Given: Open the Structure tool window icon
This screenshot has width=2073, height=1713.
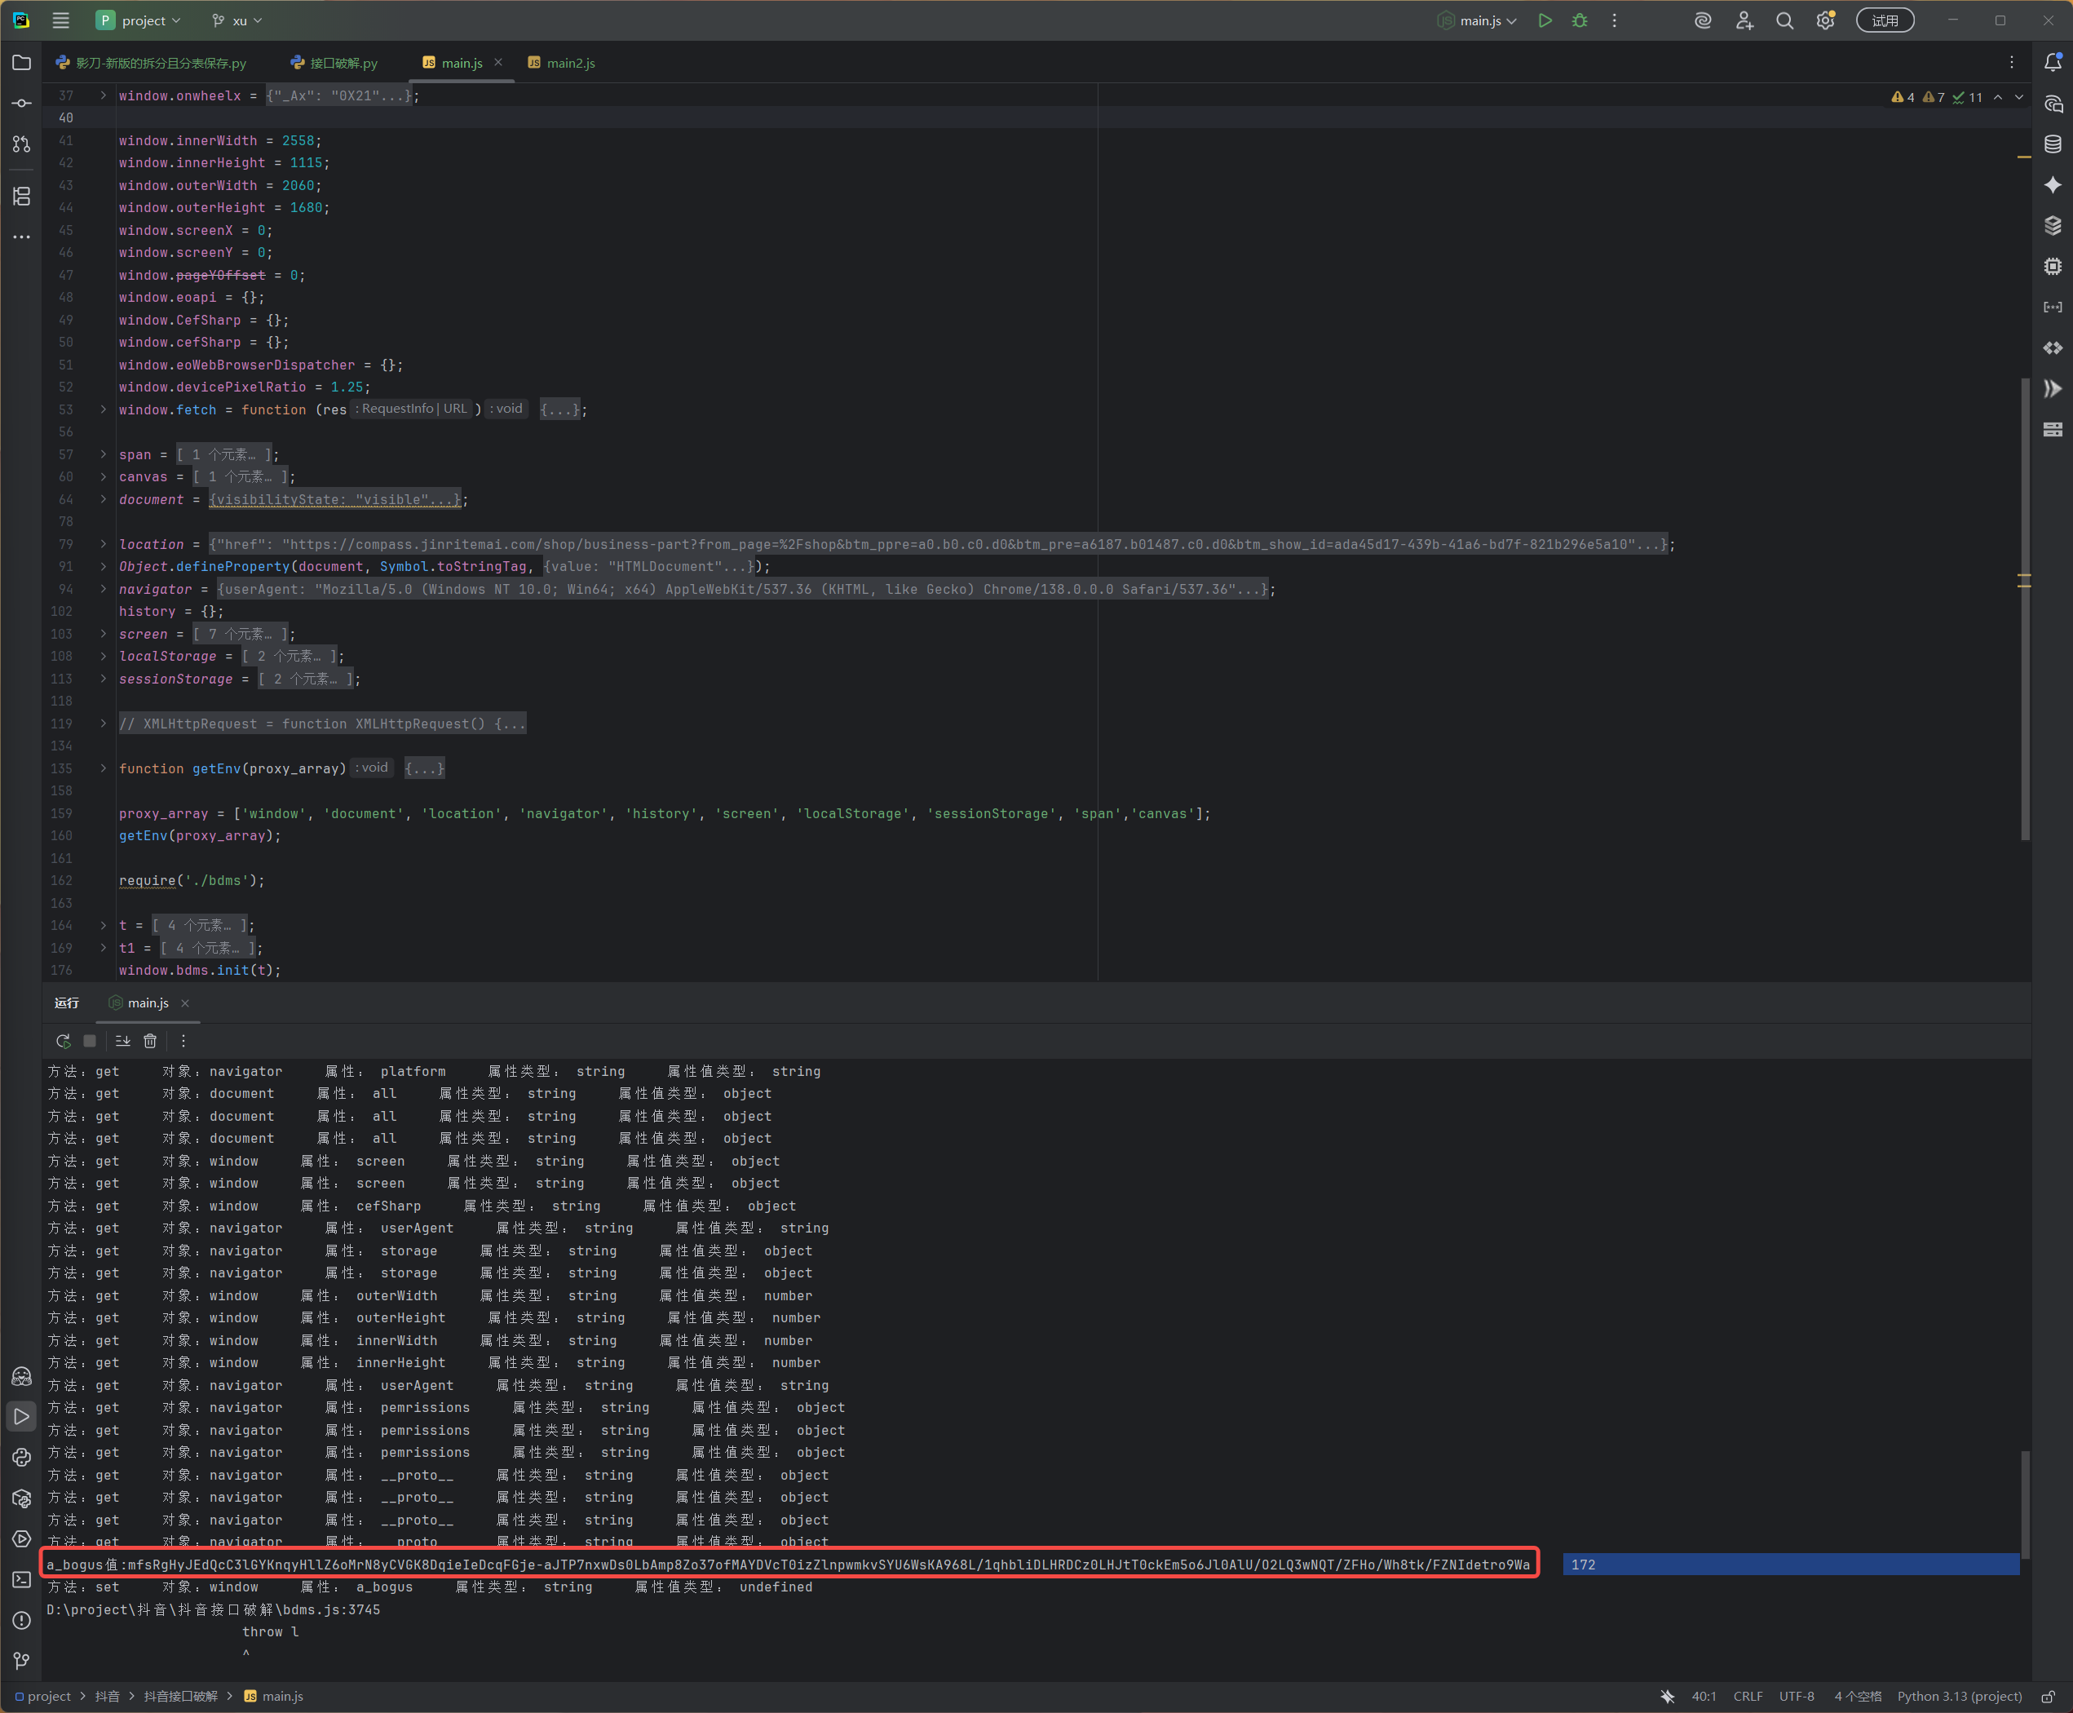Looking at the screenshot, I should pyautogui.click(x=22, y=197).
